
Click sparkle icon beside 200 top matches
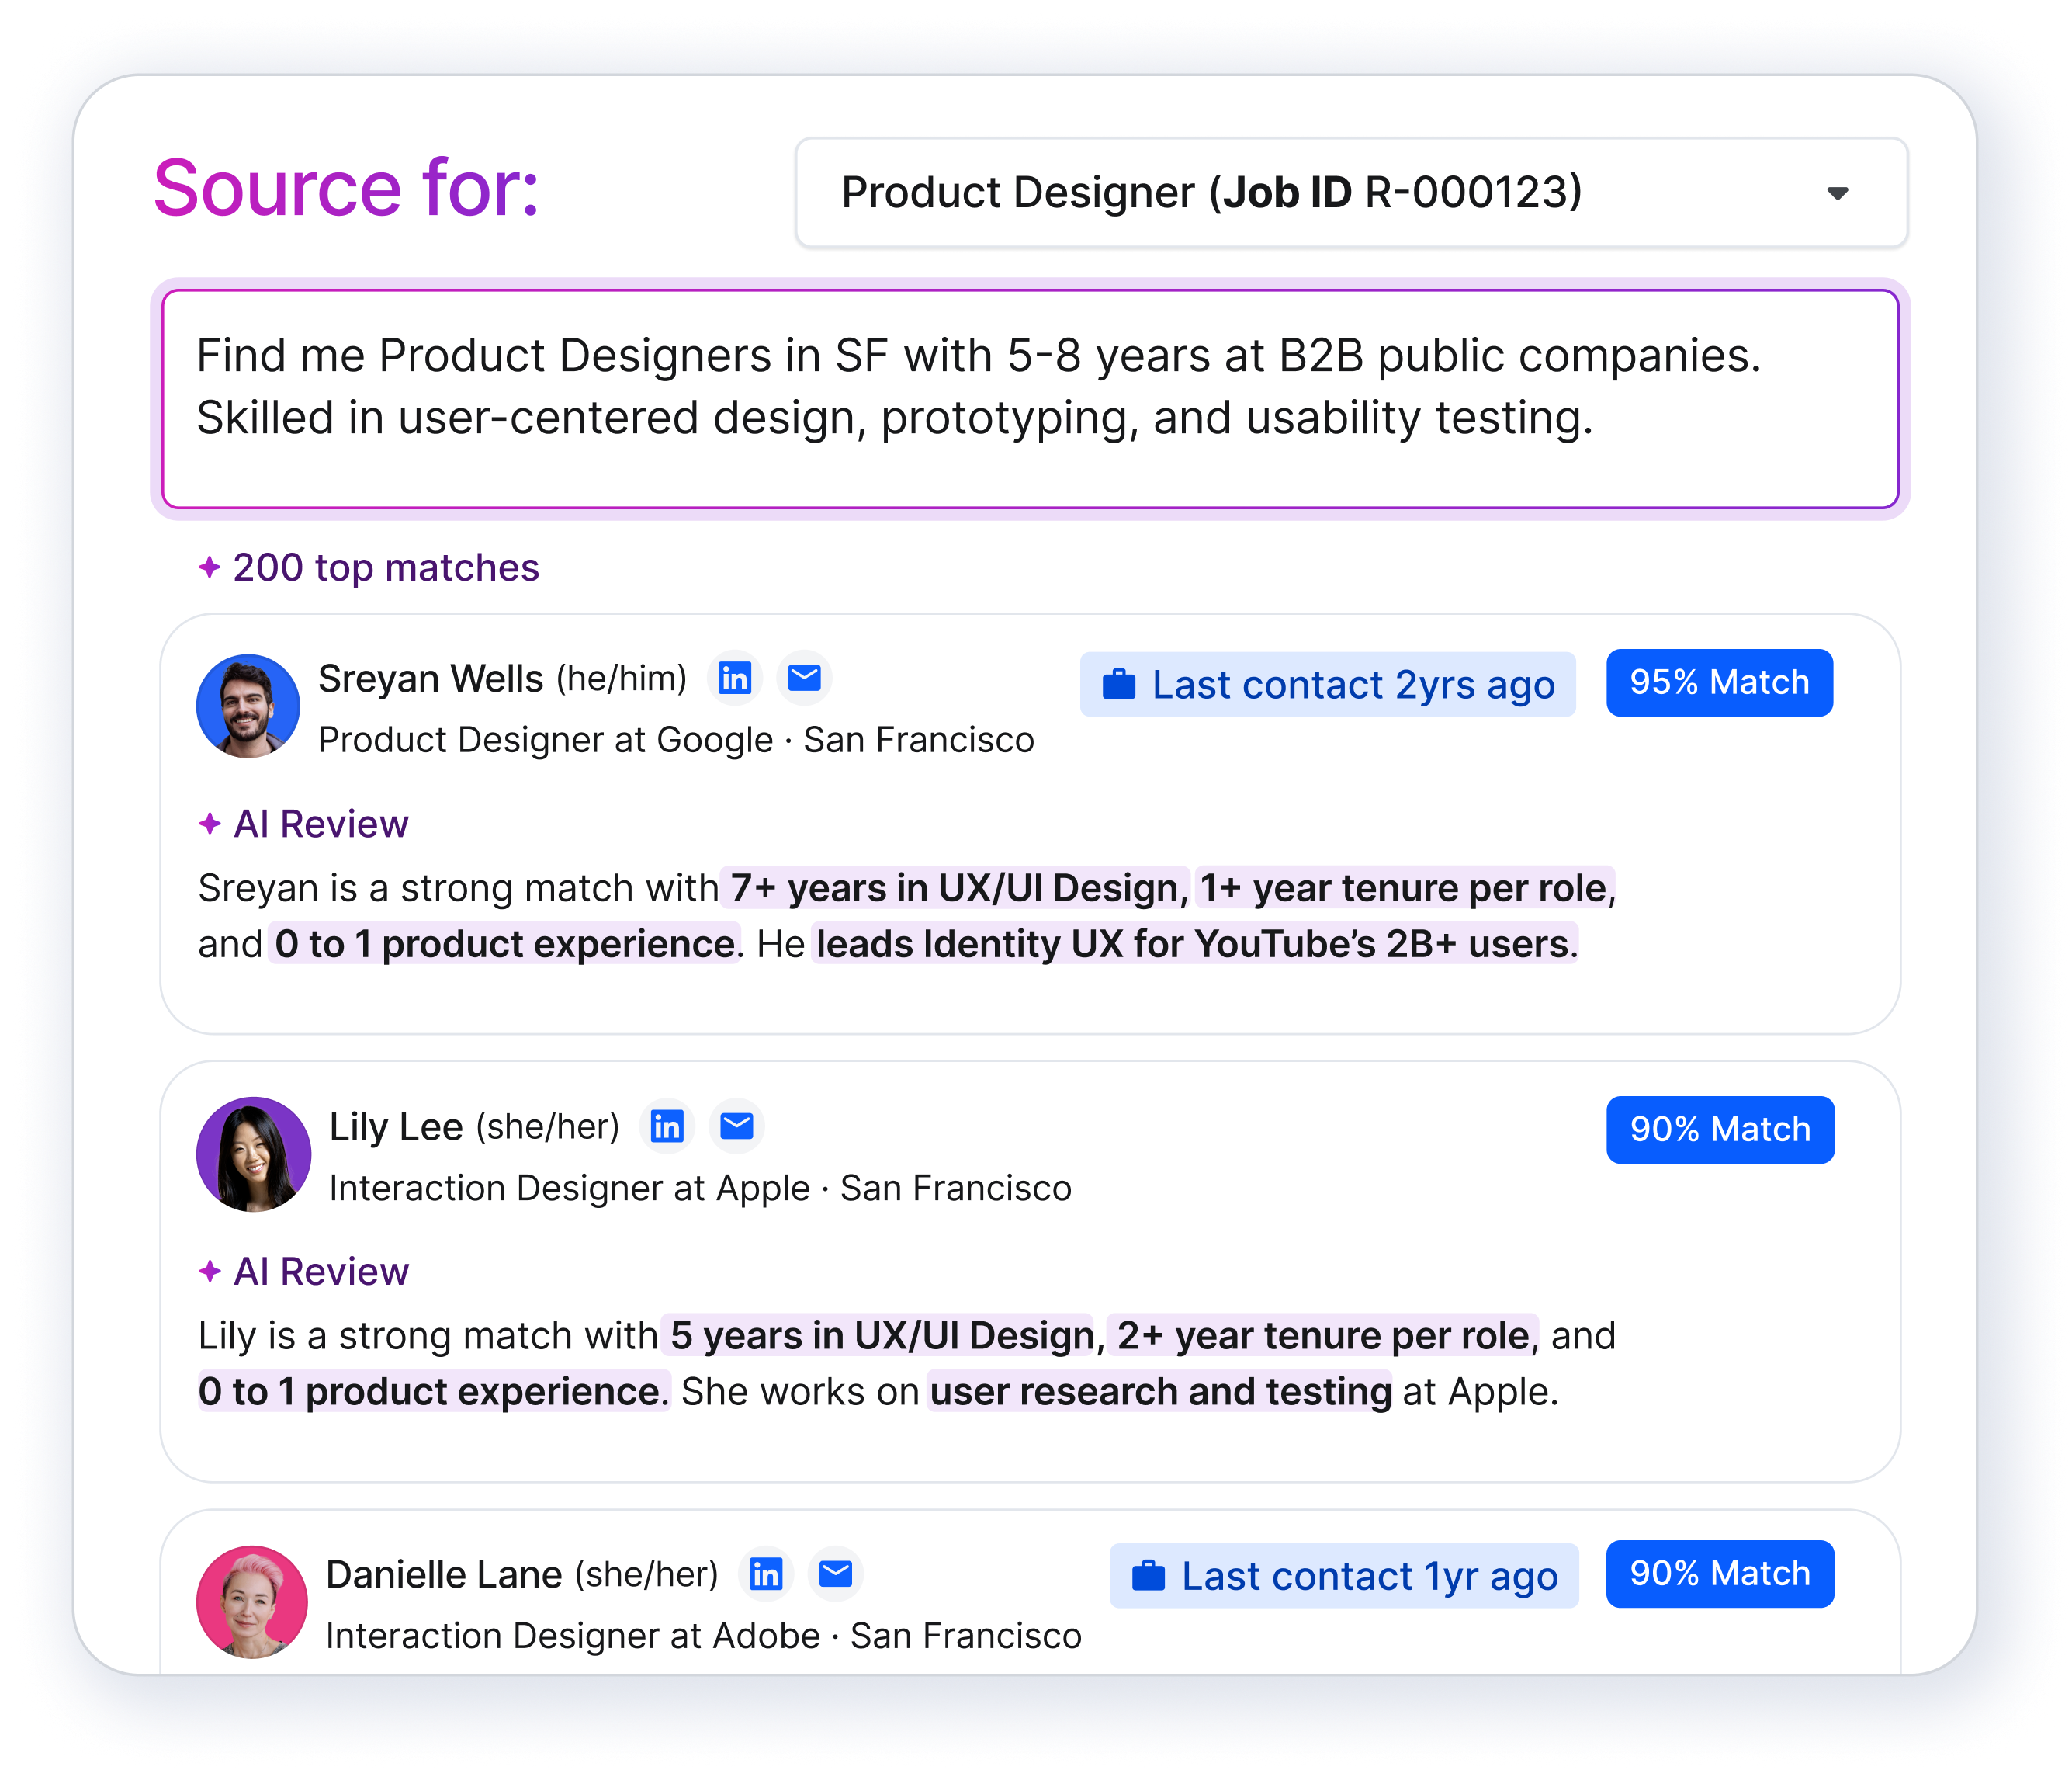tap(209, 567)
